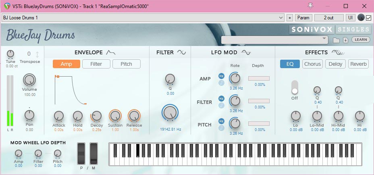
Task: Click the AMP LFO note-sync toggle
Action: click(221, 83)
